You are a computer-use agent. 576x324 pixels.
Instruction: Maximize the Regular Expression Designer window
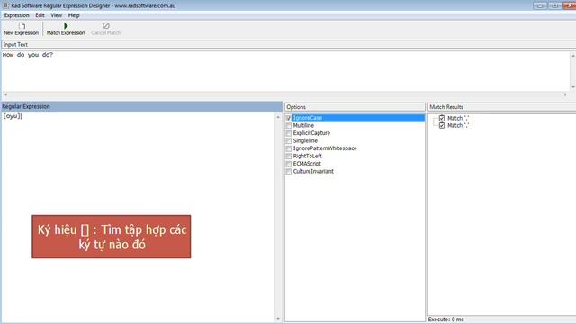[554, 5]
